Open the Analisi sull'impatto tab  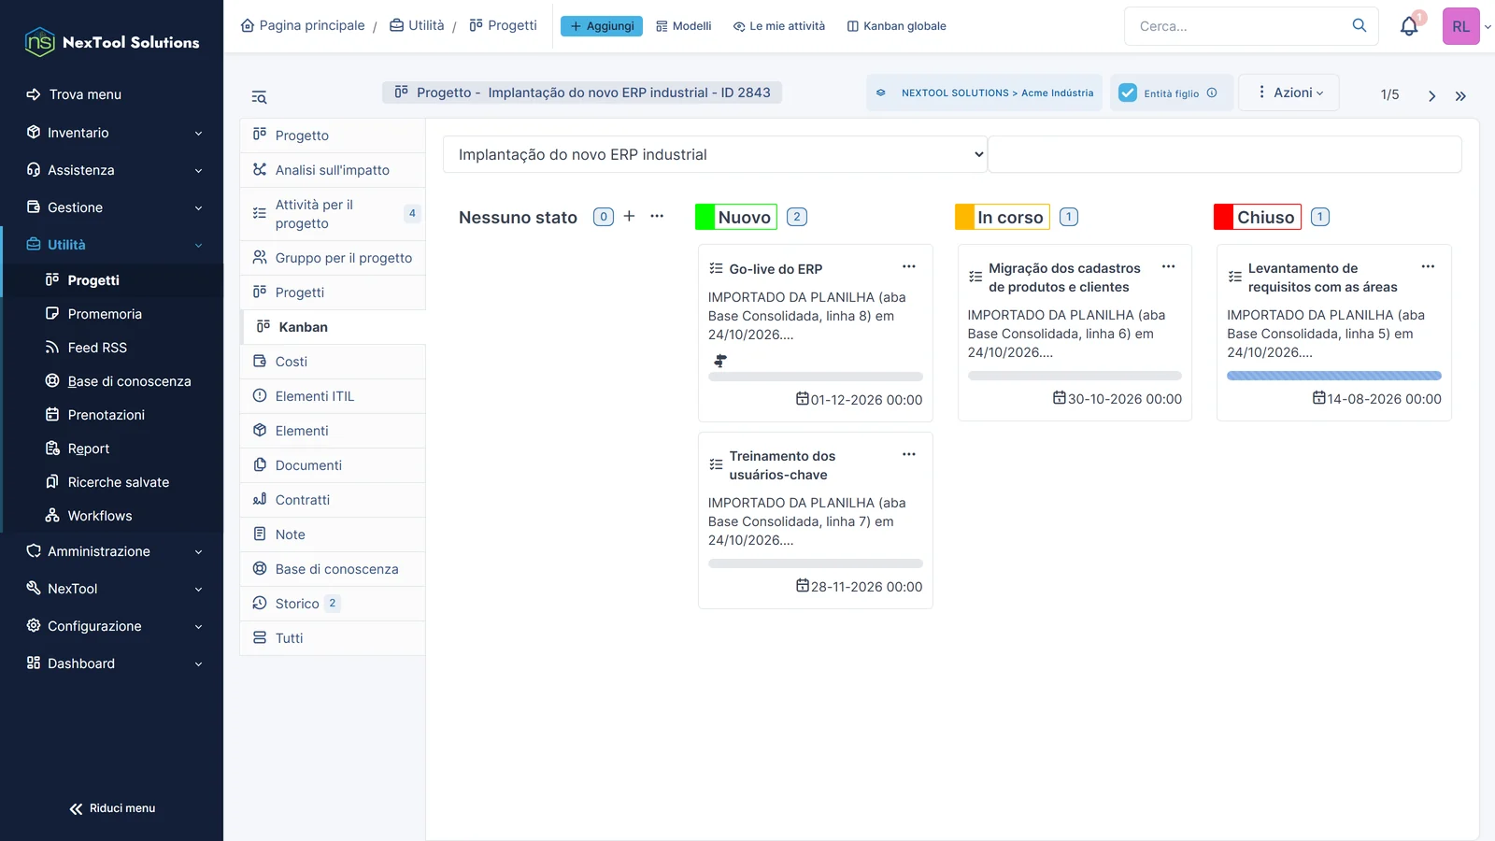[x=333, y=170]
